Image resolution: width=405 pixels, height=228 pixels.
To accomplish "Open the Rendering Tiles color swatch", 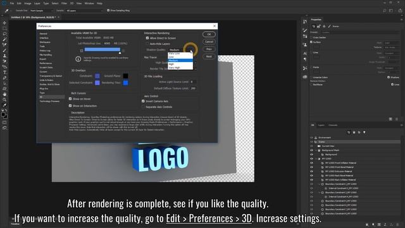I will 125,83.
